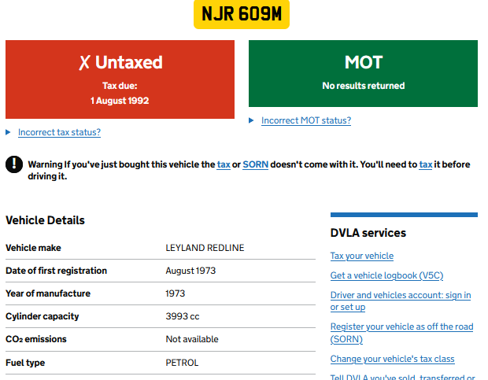Click the 'Fuel type' row label
The height and width of the screenshot is (380, 488).
(25, 363)
